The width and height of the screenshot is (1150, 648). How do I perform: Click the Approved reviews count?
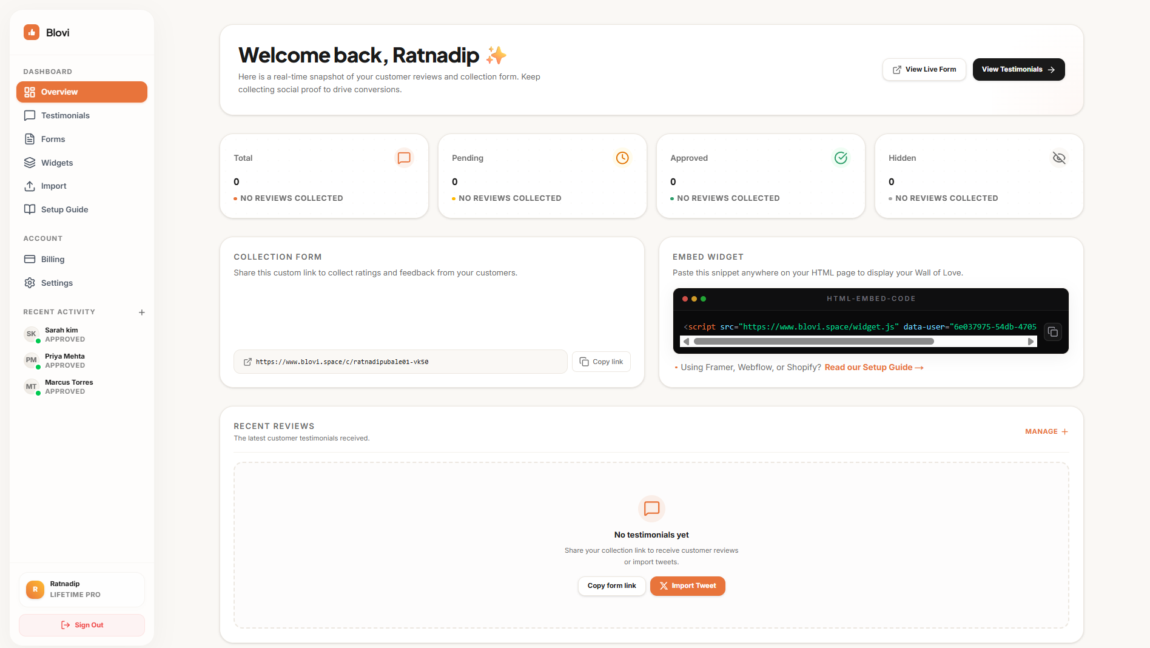(x=673, y=181)
